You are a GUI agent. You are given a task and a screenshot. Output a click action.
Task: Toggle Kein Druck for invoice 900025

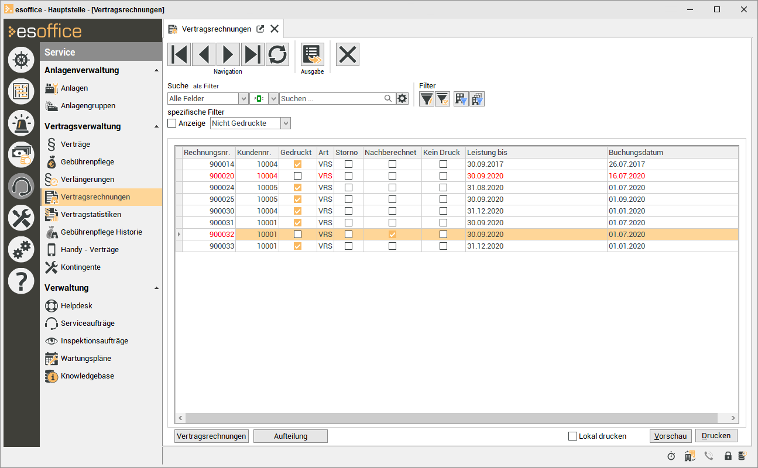pos(443,199)
